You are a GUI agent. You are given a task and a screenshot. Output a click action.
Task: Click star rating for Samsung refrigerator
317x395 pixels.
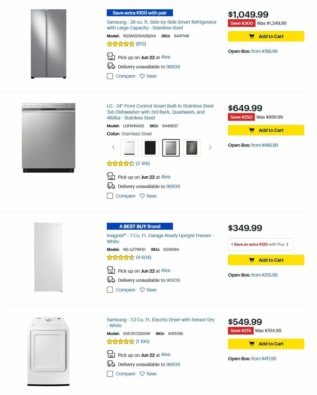coord(120,44)
